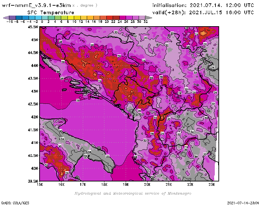Click the timestamp '2021-07-14-23:04'

(243, 203)
